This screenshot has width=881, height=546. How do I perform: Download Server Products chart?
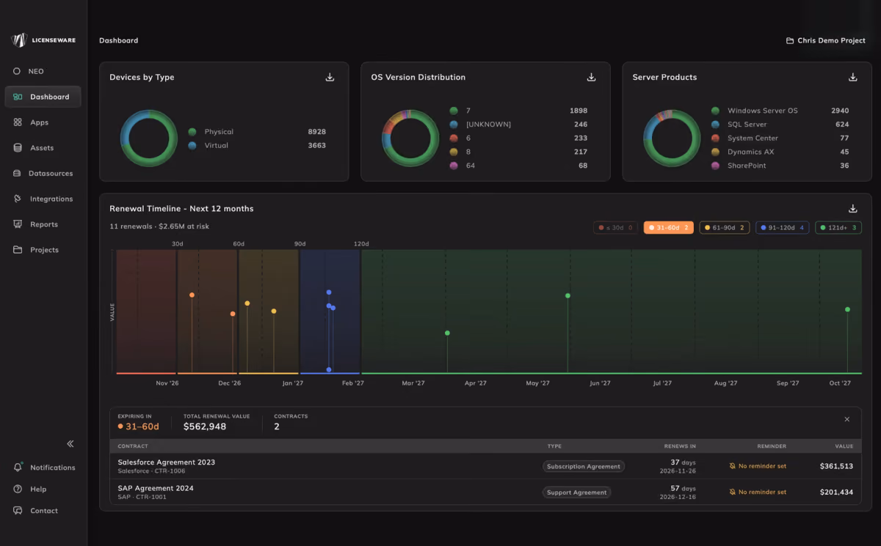pos(852,77)
